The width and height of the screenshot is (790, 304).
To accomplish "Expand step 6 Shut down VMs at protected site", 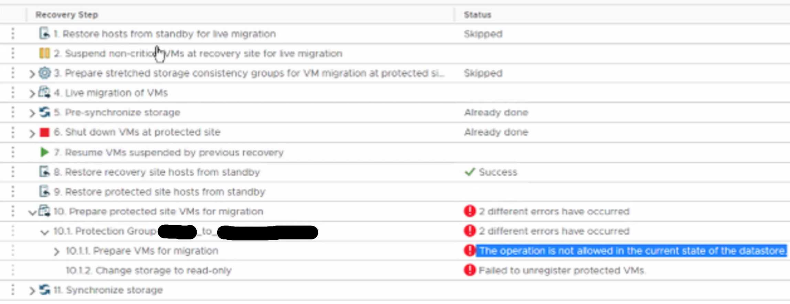I will (x=32, y=133).
